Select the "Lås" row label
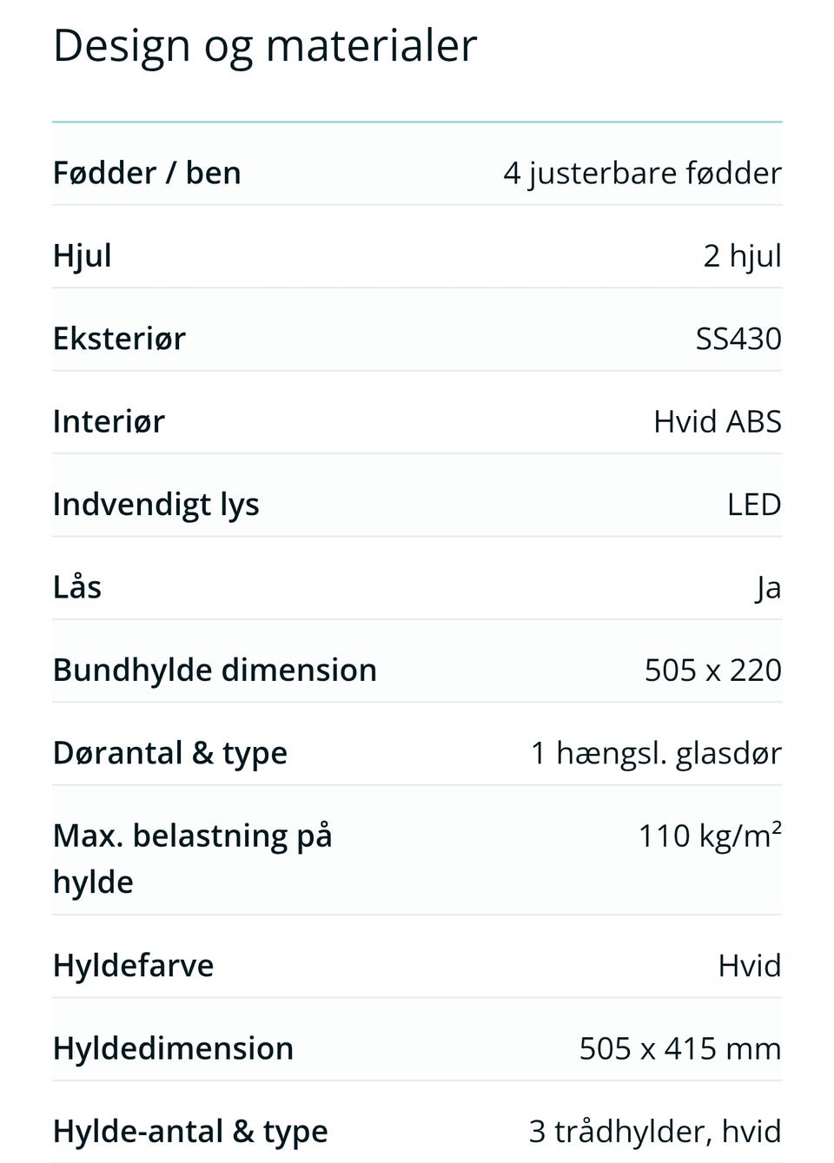This screenshot has width=834, height=1163. click(x=77, y=587)
